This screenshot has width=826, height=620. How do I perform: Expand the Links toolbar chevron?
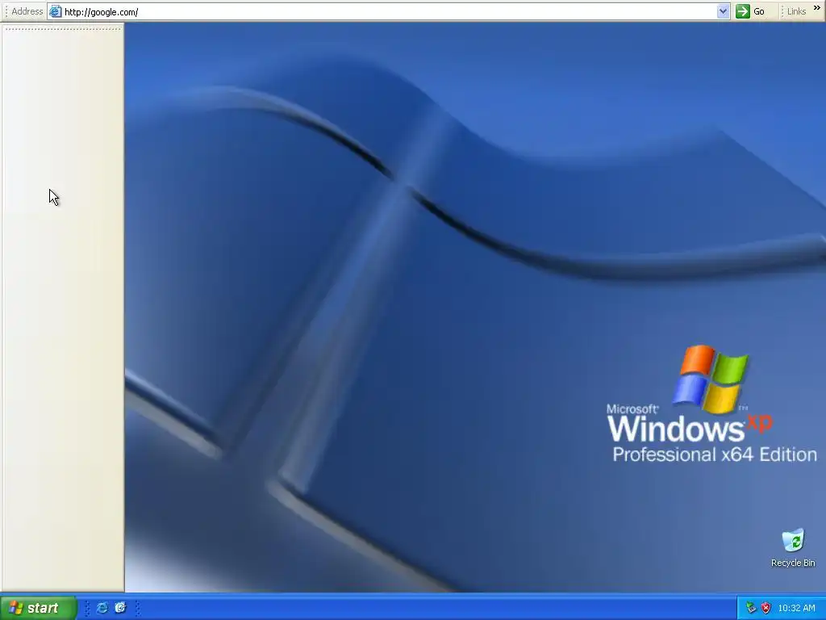click(x=816, y=8)
